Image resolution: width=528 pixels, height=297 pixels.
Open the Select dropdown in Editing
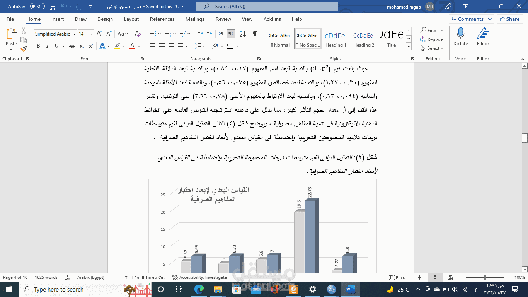point(432,48)
